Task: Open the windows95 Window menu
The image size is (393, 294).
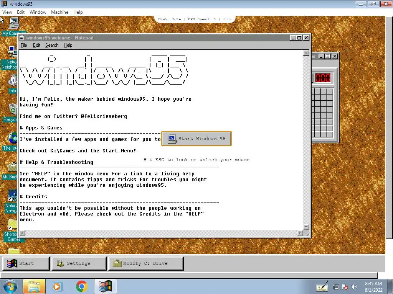Action: (x=38, y=12)
